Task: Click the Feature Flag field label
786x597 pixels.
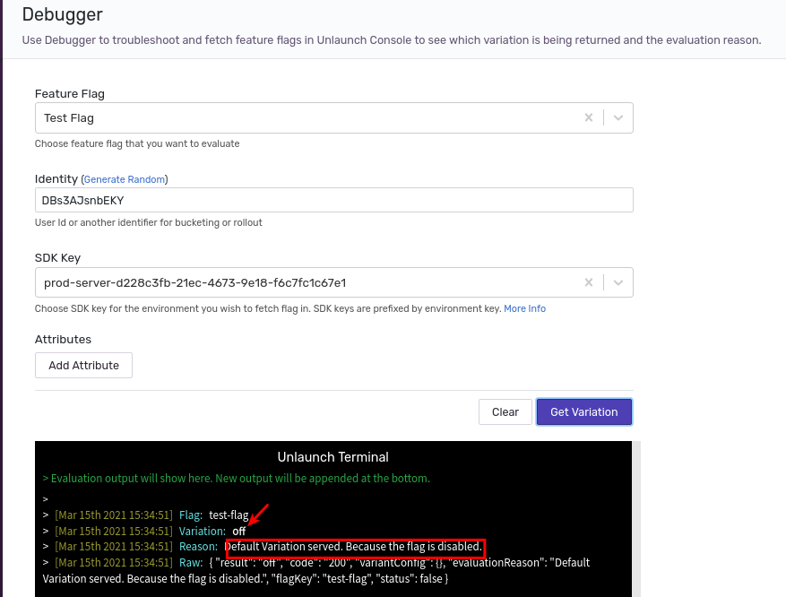Action: (70, 94)
